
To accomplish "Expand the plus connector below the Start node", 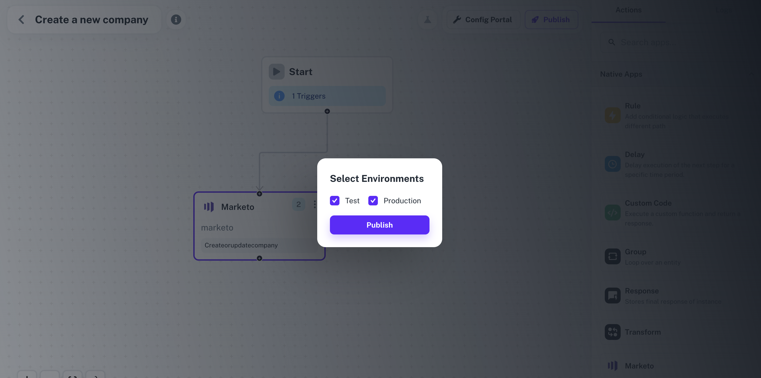I will pyautogui.click(x=327, y=111).
